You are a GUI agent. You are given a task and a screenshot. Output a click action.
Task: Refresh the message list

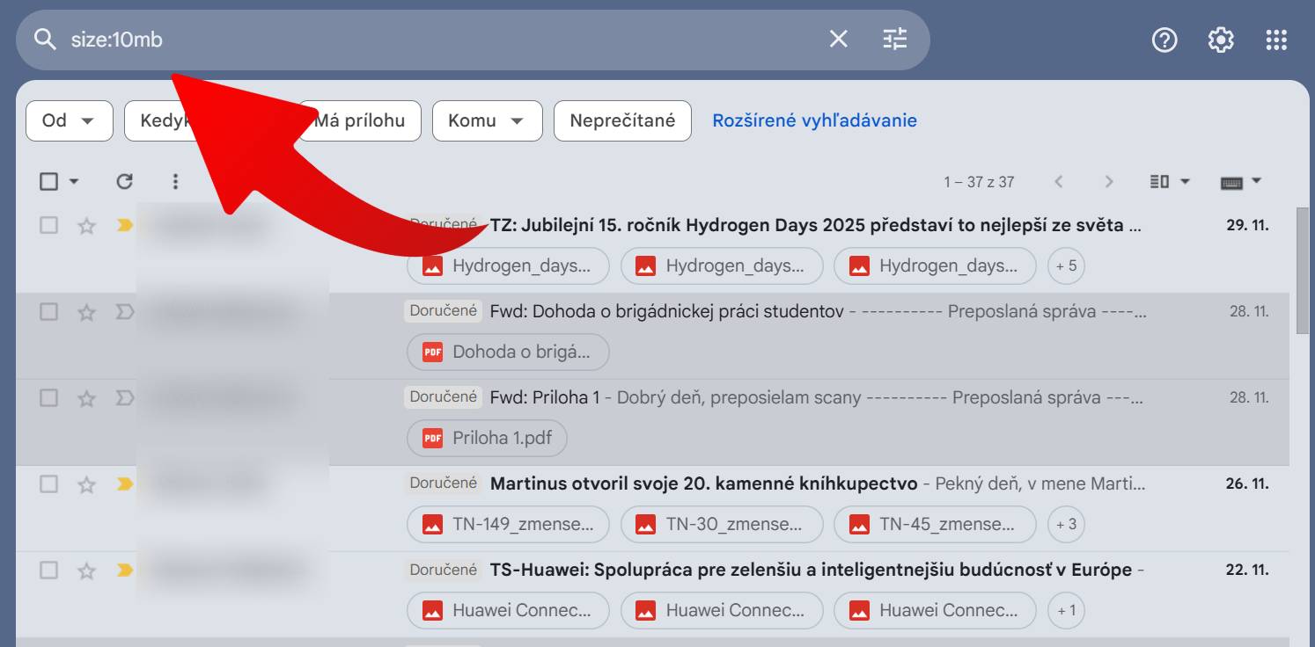[125, 181]
